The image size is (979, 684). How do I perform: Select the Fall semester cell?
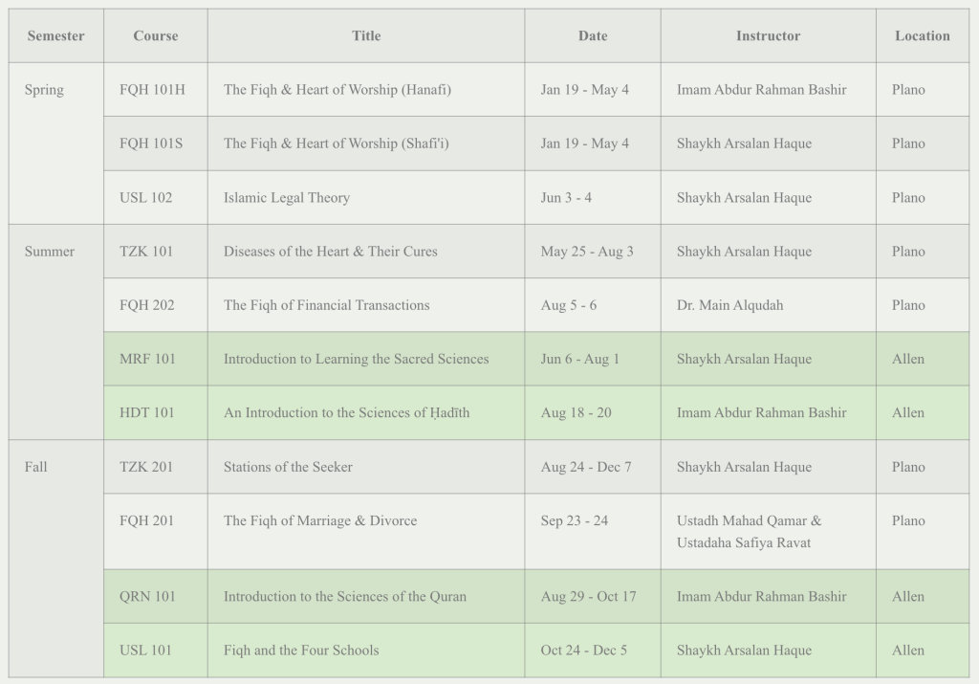point(36,467)
